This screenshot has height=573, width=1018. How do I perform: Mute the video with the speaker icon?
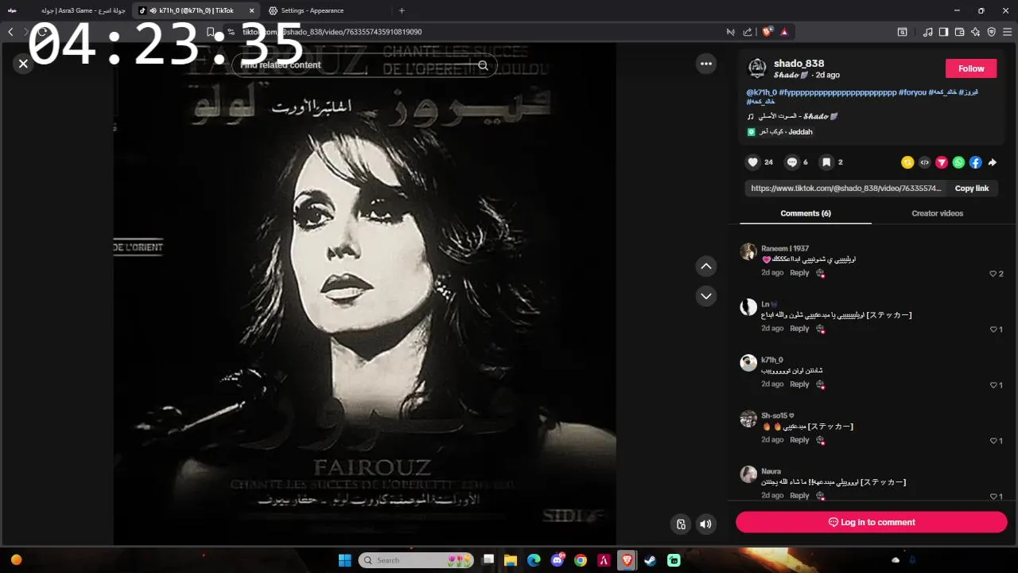[705, 524]
